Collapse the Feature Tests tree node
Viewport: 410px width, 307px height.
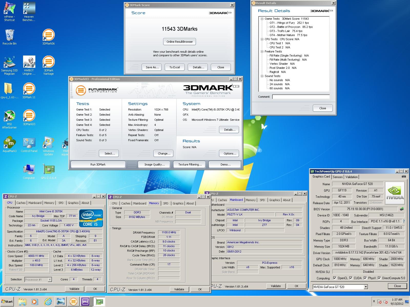(x=262, y=51)
